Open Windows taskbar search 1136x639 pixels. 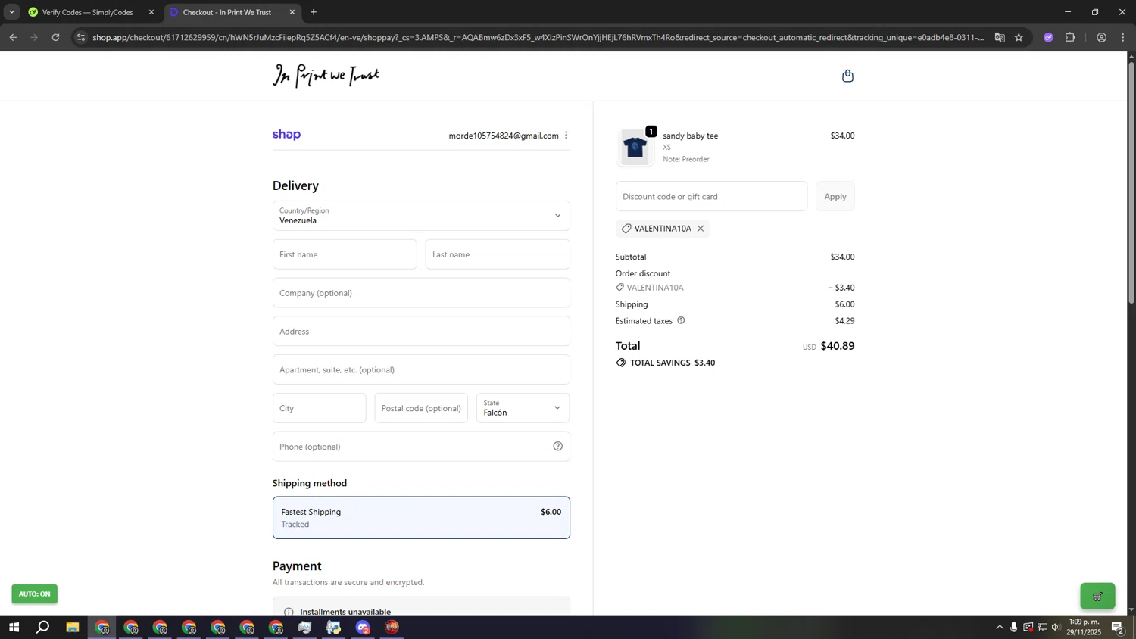tap(43, 627)
